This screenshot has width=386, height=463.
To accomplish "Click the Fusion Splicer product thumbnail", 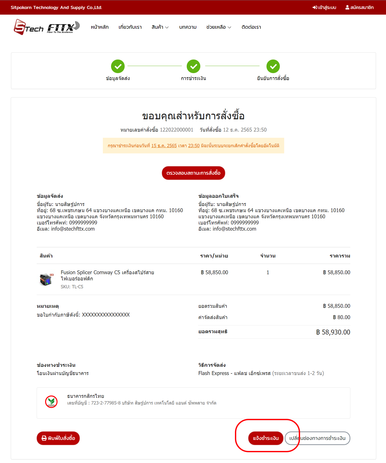I will [x=46, y=279].
